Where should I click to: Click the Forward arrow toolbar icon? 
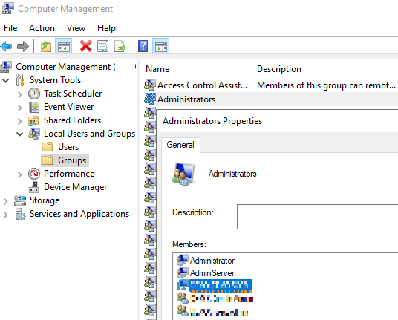(x=23, y=47)
